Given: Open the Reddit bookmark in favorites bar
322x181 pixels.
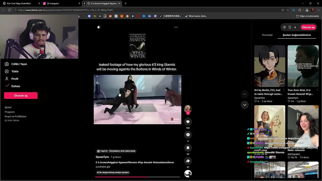Looking at the screenshot, I should point(110,16).
